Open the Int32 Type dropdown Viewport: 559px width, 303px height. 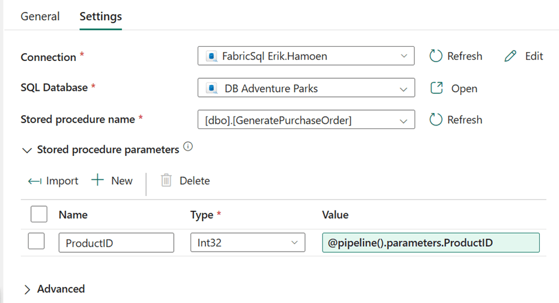(x=247, y=243)
